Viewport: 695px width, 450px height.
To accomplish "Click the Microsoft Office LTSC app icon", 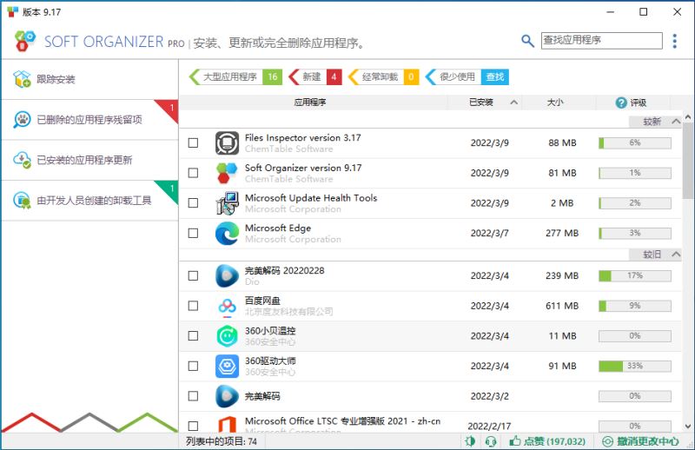I will click(x=227, y=424).
